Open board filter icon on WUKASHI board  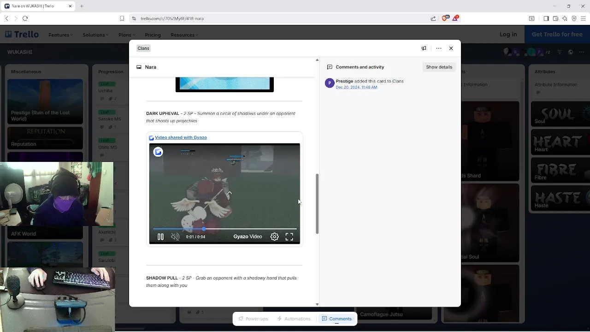(x=560, y=52)
